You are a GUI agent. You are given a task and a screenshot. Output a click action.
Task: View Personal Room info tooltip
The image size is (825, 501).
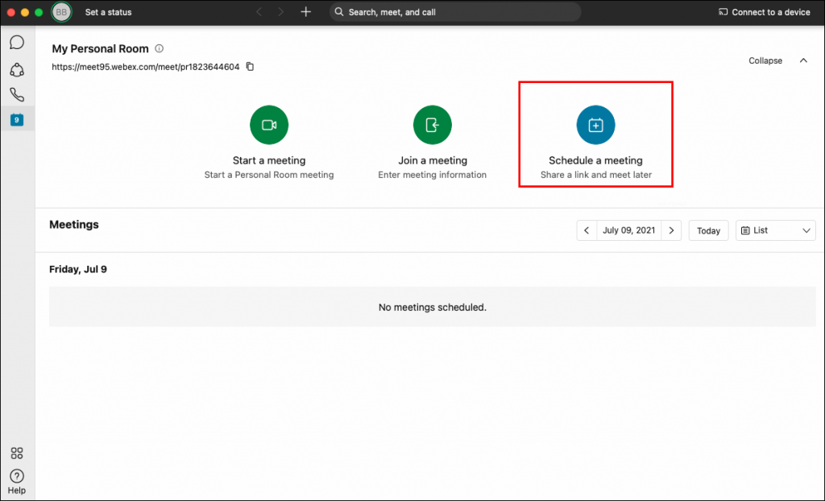159,48
